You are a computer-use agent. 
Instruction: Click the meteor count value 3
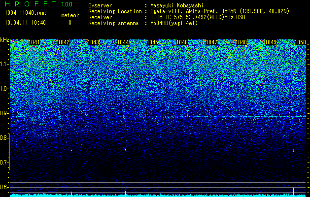click(x=70, y=23)
